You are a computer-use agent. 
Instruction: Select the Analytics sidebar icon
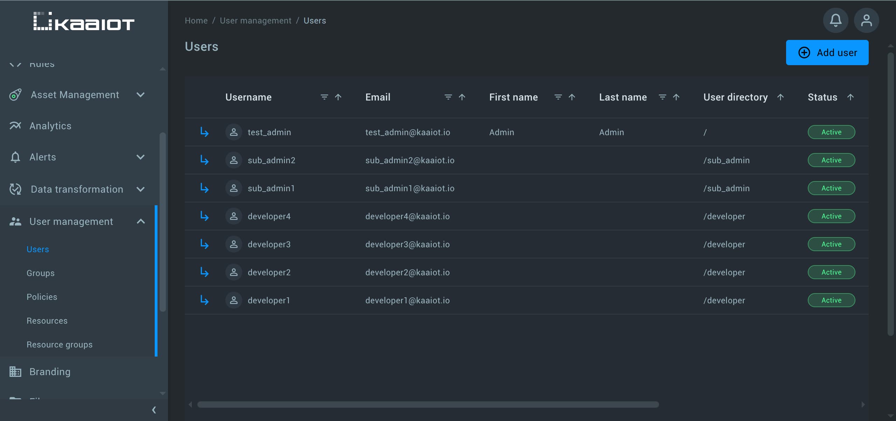click(x=15, y=125)
